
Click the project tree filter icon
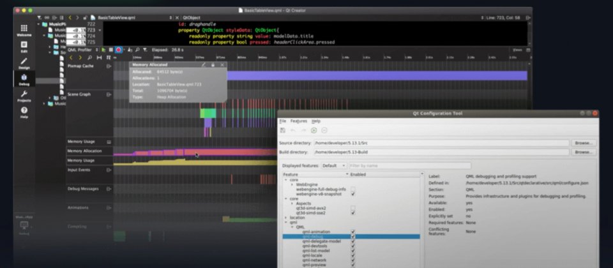[39, 18]
